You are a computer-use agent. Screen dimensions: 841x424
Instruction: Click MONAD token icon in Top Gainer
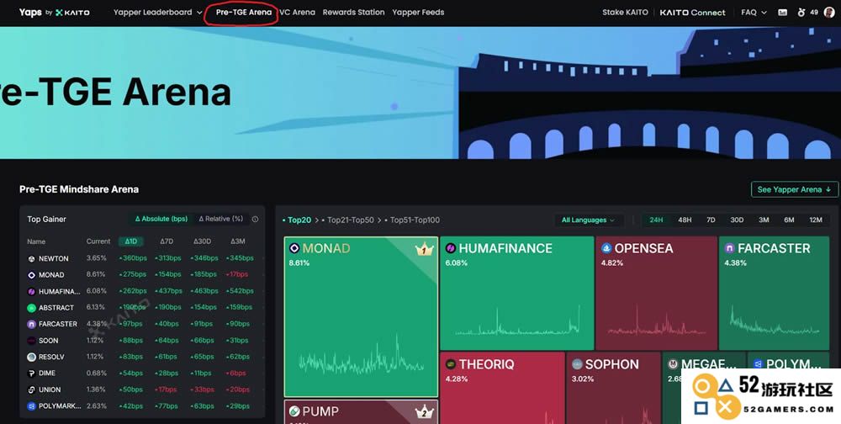click(x=32, y=275)
